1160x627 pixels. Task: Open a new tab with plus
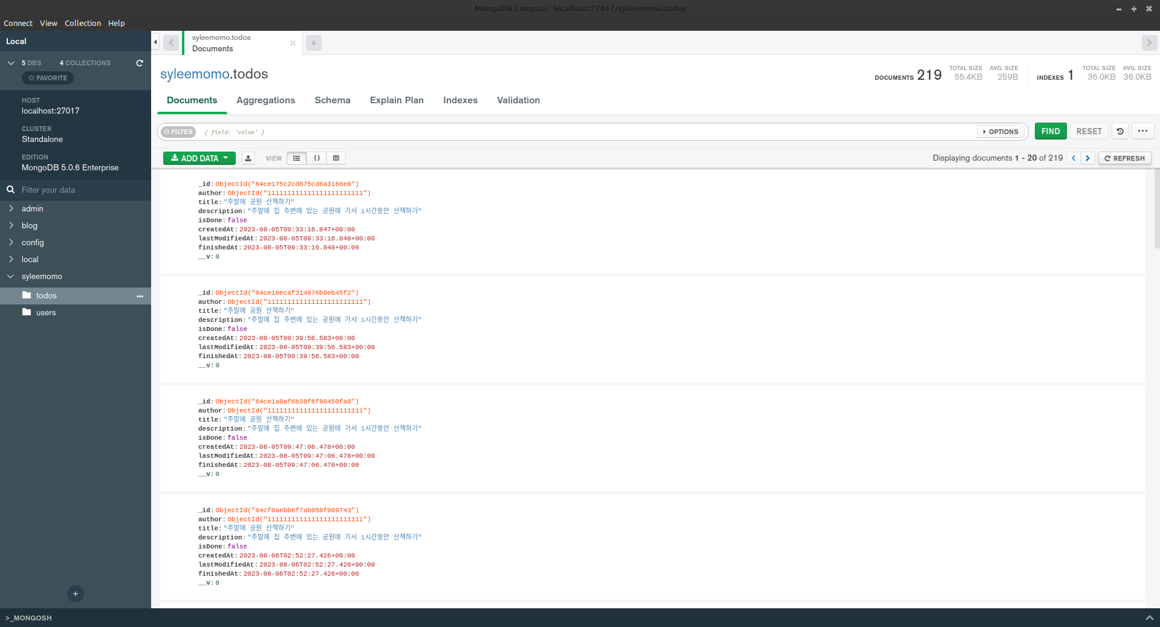click(x=313, y=43)
